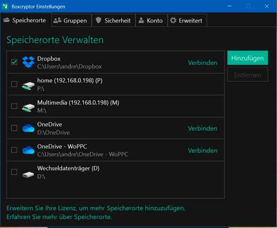Click Verbinden next to Dropbox

pos(202,63)
